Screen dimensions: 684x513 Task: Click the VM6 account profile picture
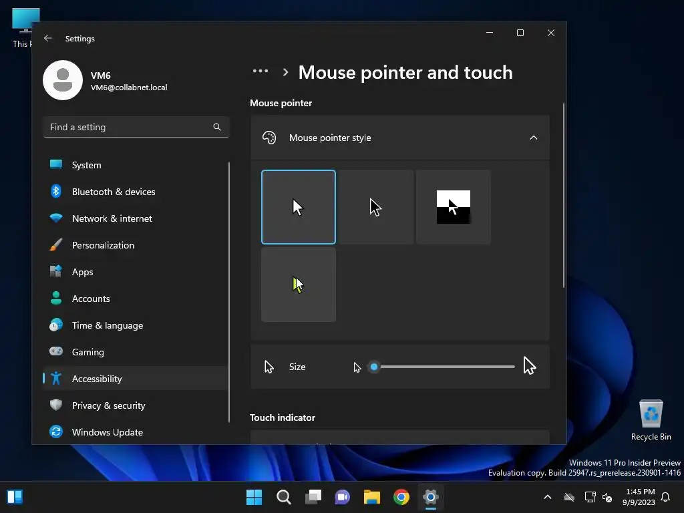point(63,80)
